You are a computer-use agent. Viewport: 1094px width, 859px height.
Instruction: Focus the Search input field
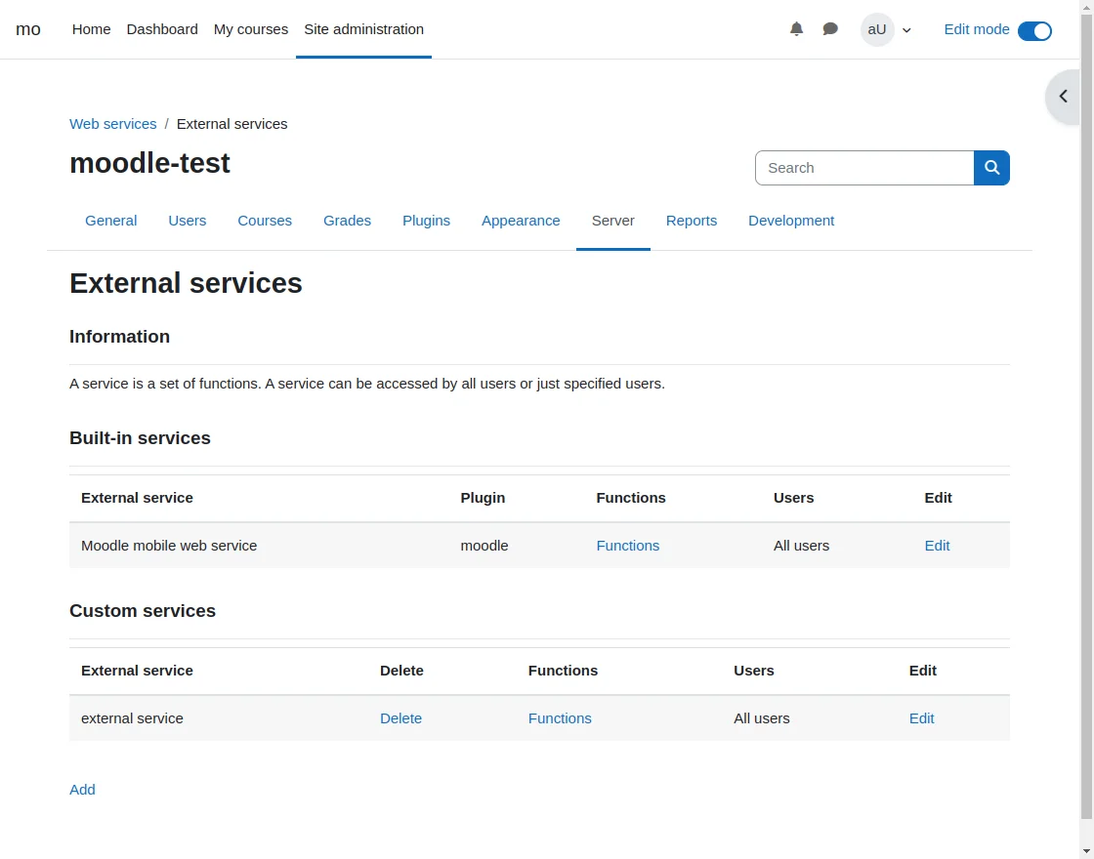coord(863,168)
